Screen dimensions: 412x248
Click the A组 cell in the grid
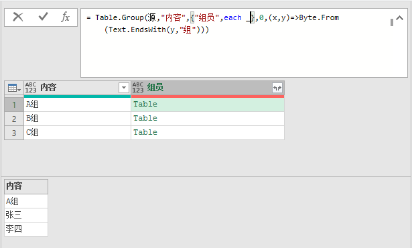(x=77, y=105)
